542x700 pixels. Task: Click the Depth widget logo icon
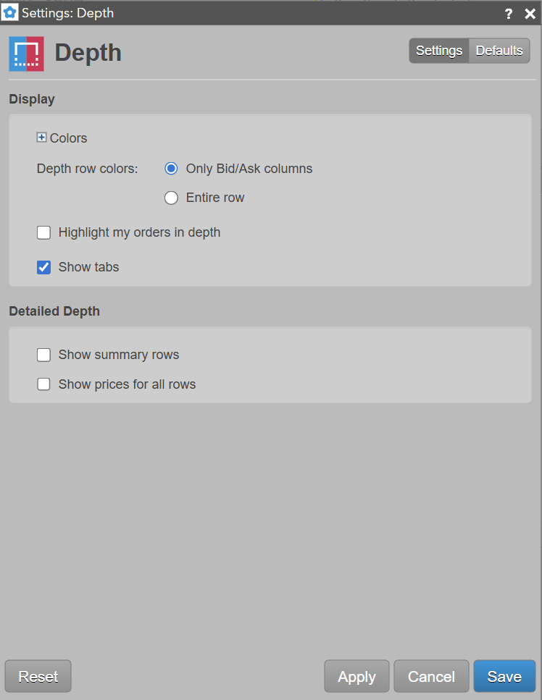[x=26, y=54]
